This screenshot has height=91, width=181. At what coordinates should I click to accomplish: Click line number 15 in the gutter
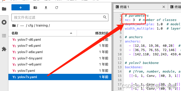coord(120,76)
